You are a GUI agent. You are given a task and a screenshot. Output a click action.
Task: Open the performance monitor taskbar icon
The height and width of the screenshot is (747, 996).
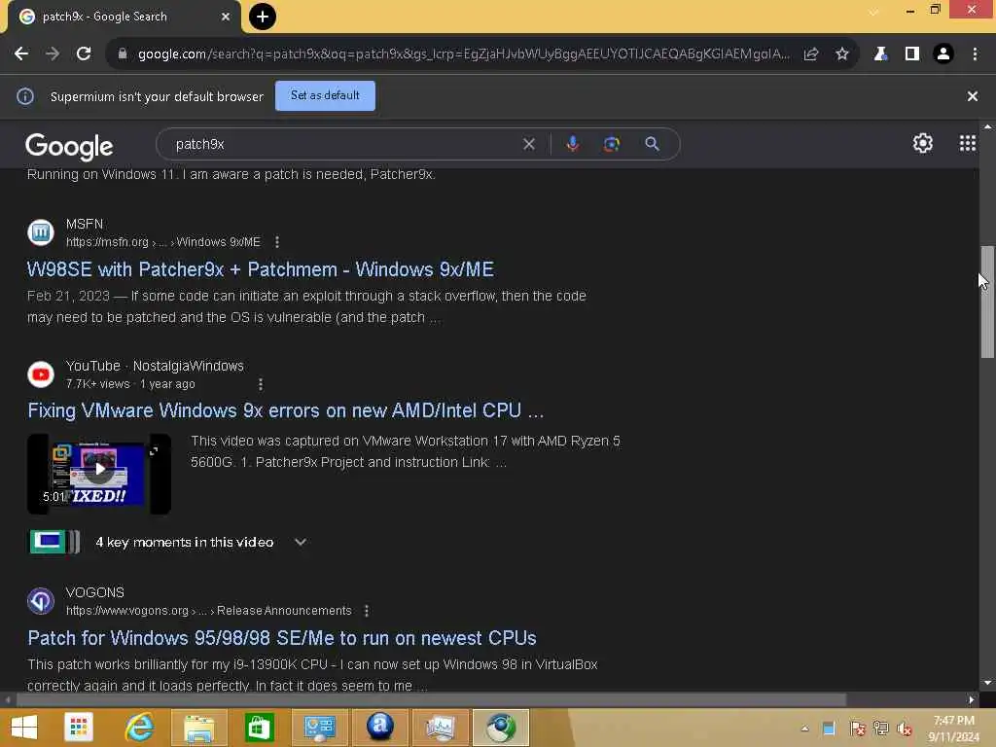pos(441,728)
